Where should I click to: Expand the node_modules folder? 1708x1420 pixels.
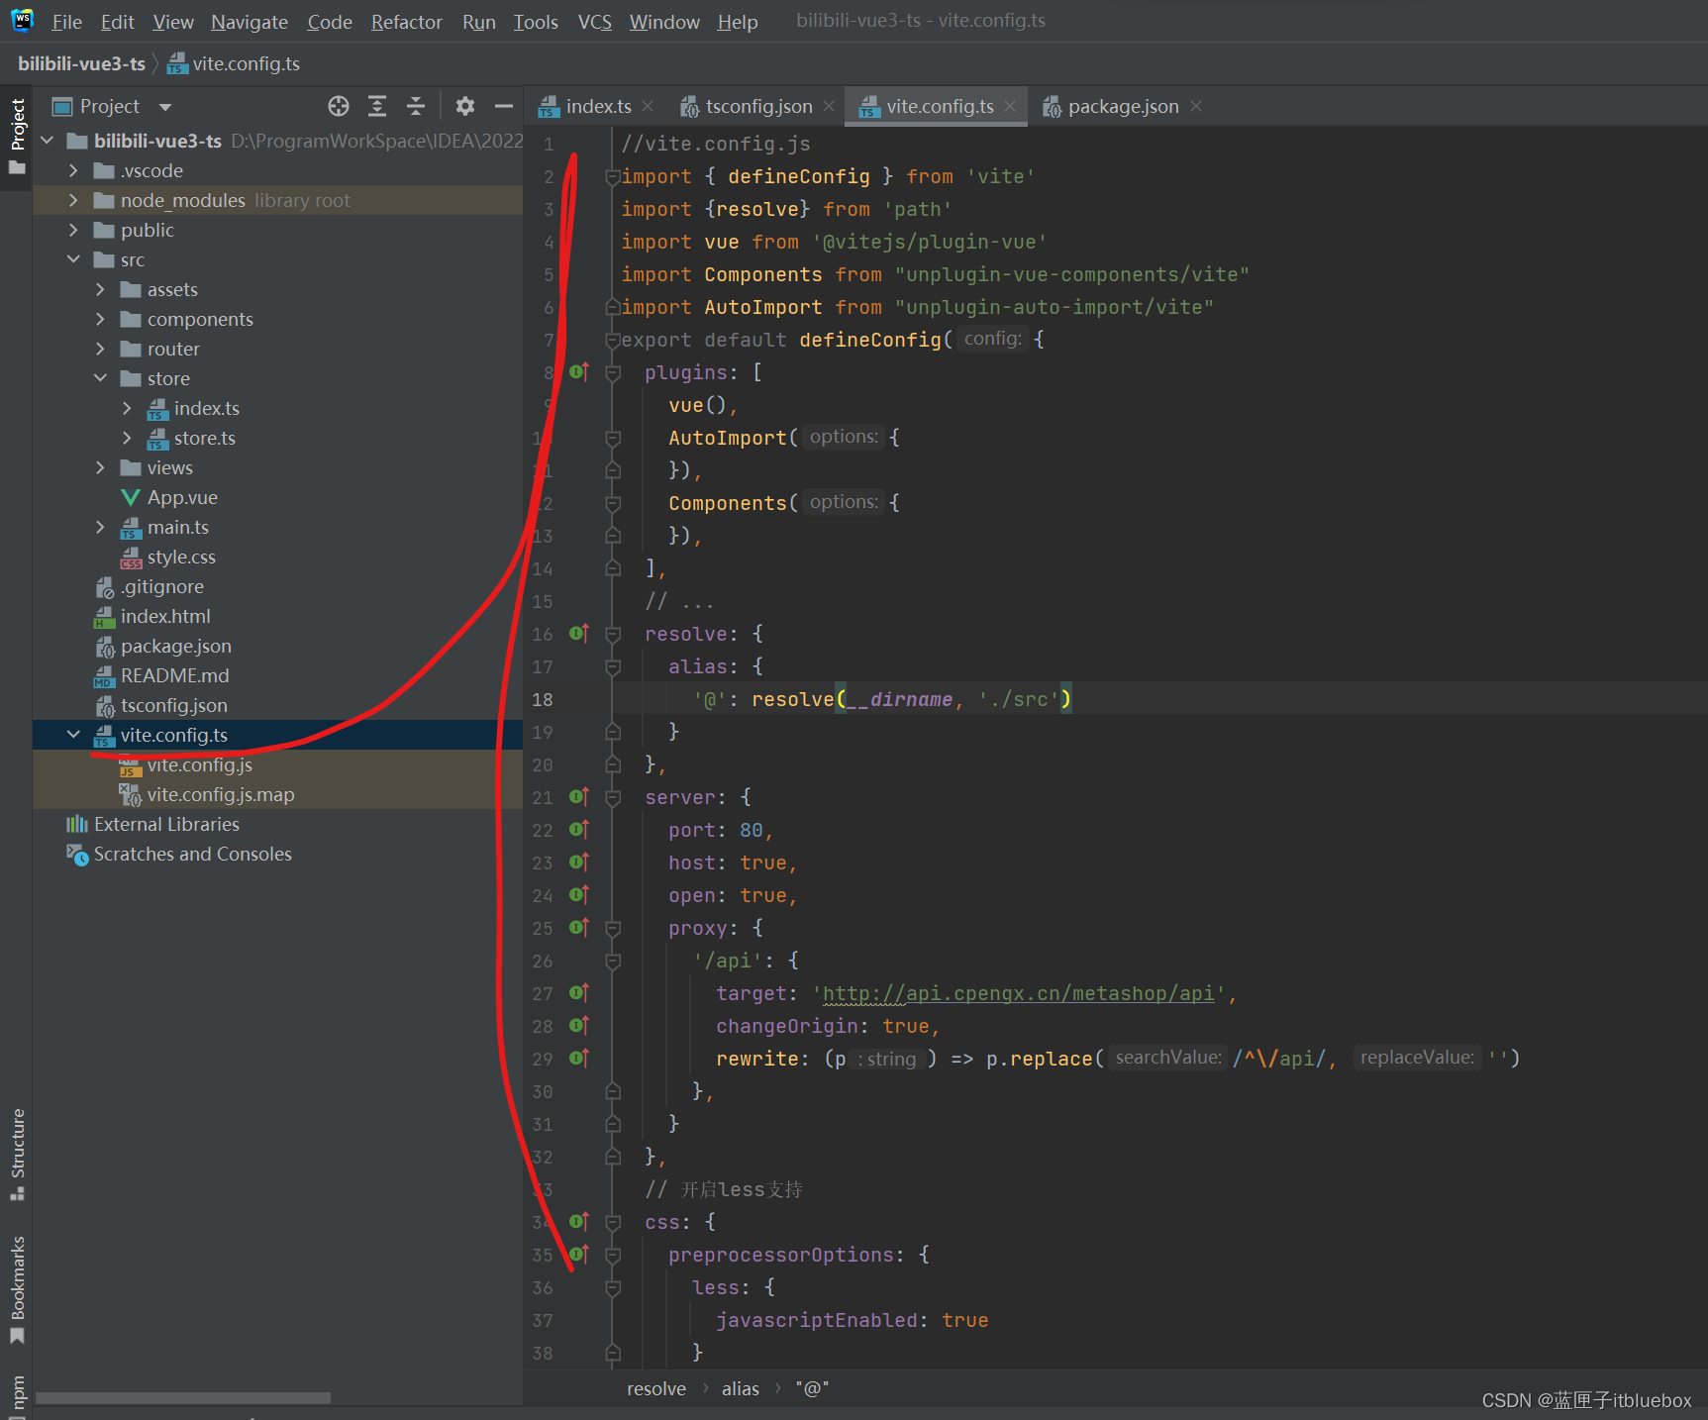(73, 200)
